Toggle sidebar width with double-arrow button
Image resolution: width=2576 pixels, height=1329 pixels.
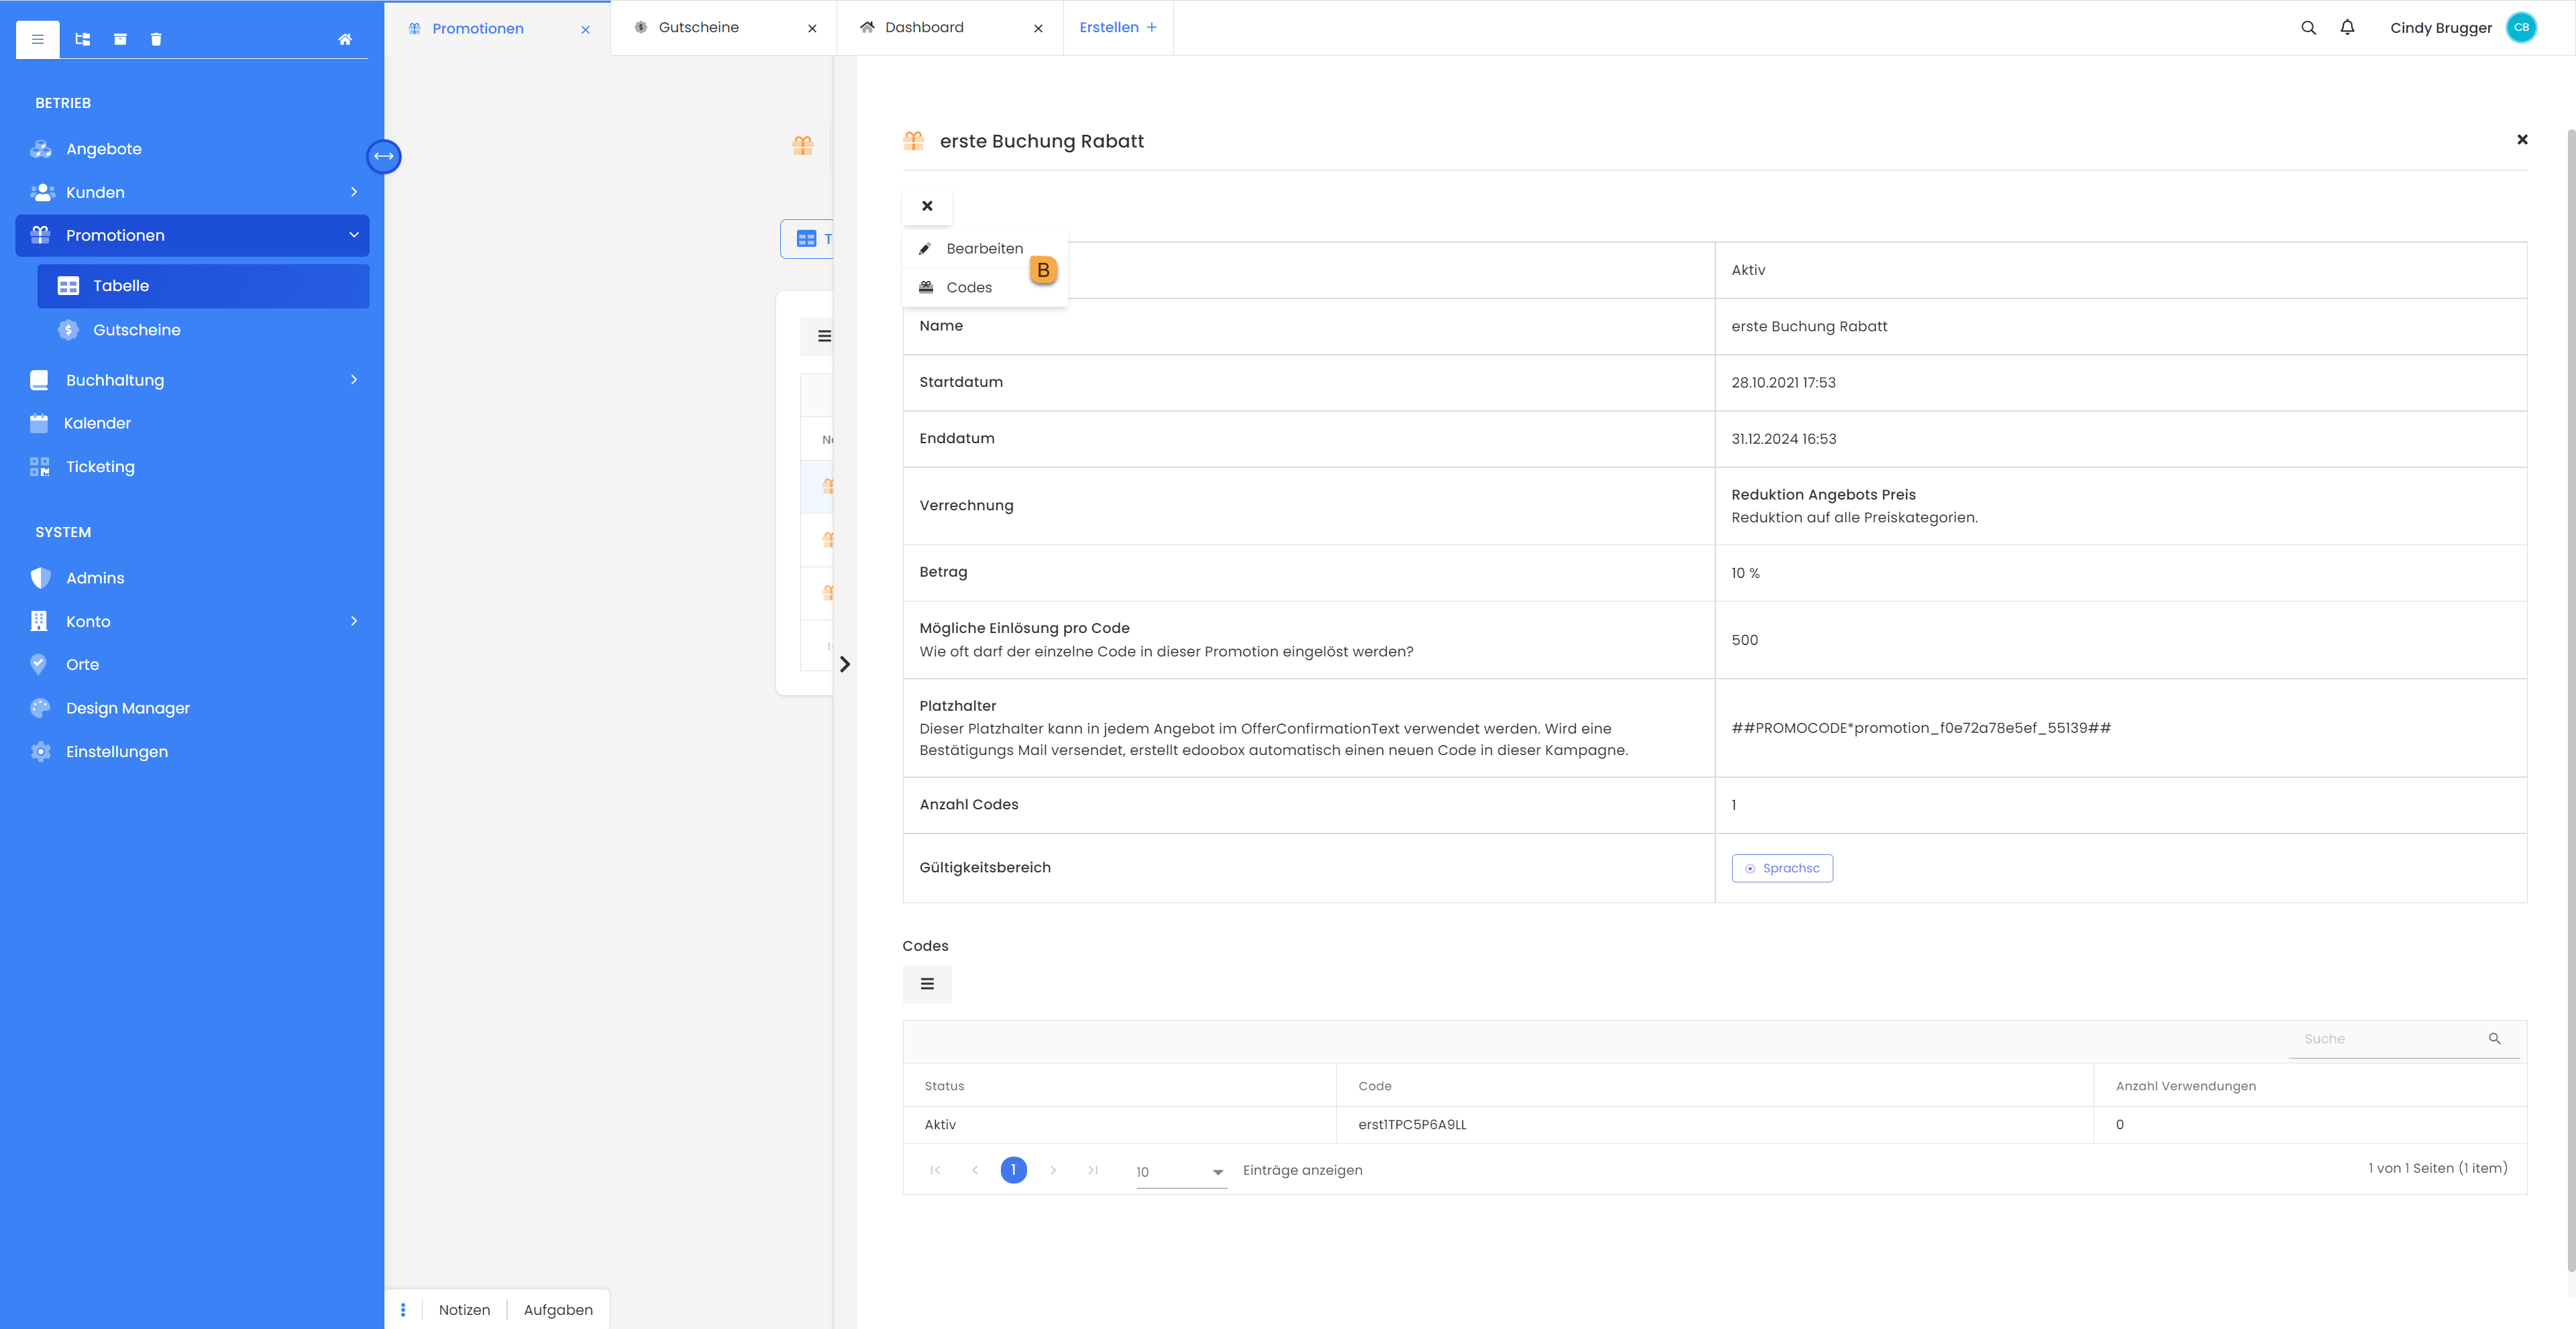(x=384, y=156)
